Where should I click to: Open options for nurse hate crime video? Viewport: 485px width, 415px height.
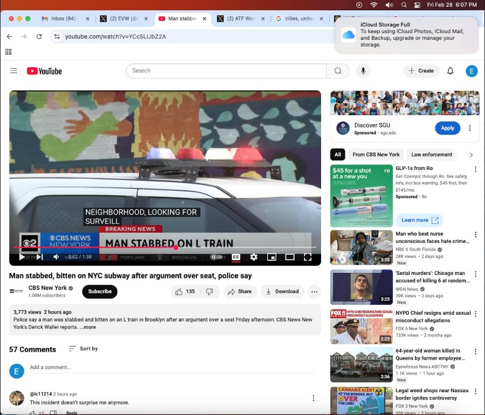pyautogui.click(x=475, y=235)
